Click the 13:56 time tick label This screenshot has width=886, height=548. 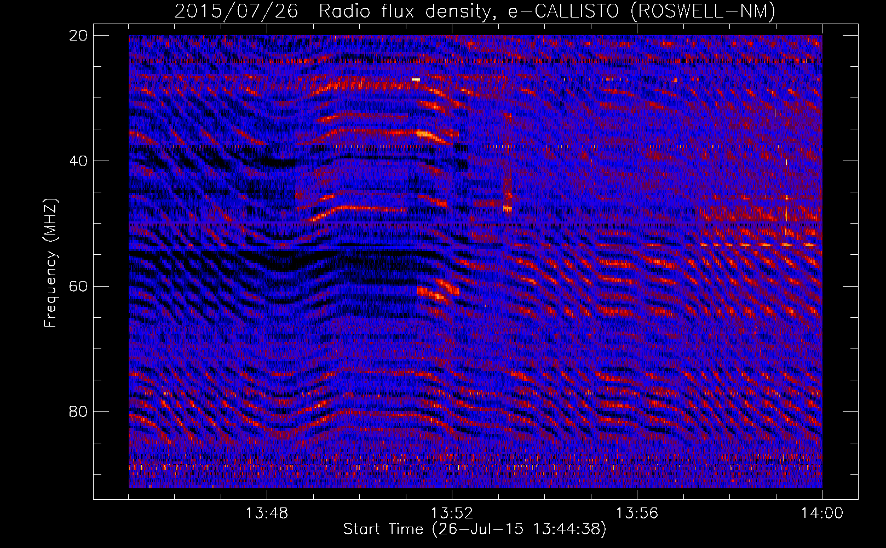[x=637, y=513]
